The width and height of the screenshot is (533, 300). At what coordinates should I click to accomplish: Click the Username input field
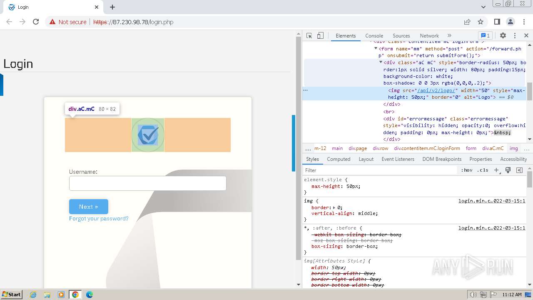tap(148, 183)
